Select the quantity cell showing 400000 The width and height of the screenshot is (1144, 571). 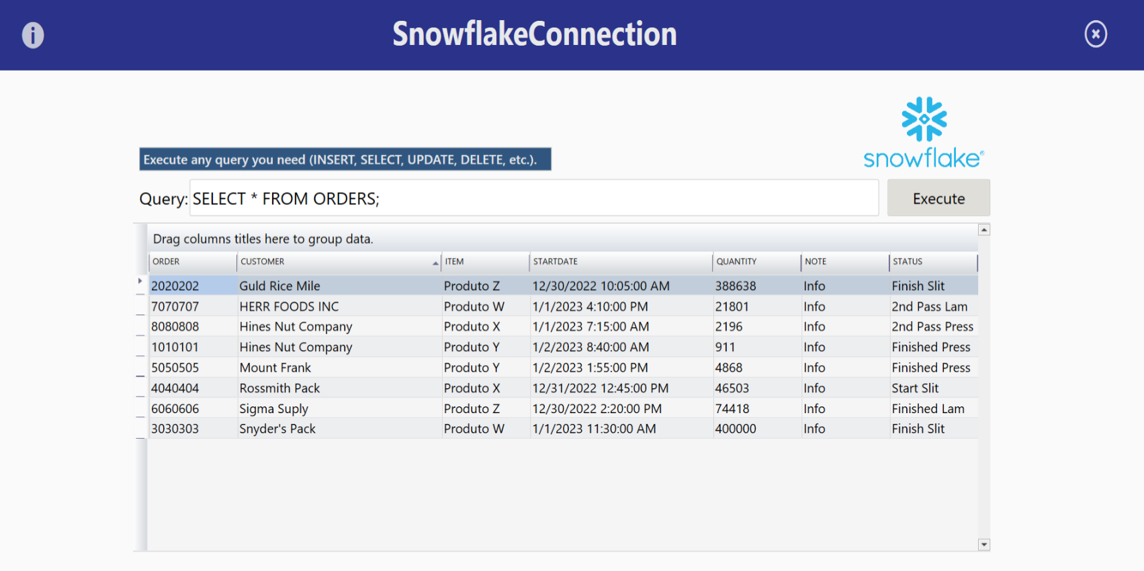click(x=736, y=429)
